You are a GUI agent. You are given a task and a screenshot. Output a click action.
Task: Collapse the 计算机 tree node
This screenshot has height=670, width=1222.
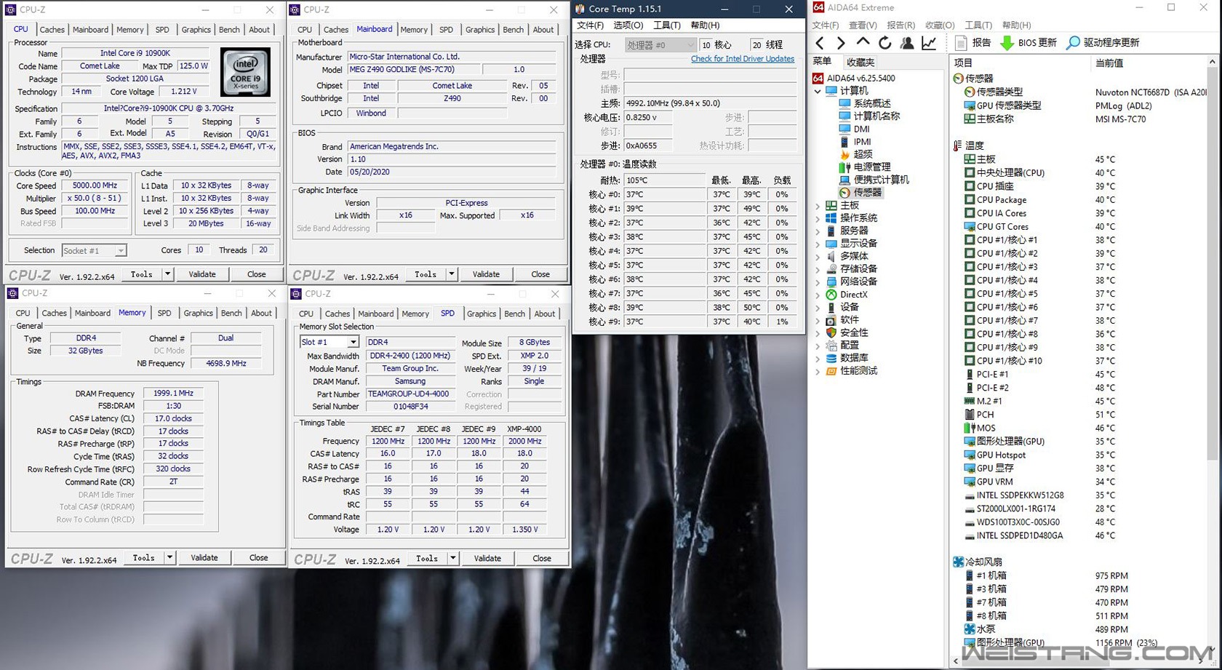pos(818,91)
